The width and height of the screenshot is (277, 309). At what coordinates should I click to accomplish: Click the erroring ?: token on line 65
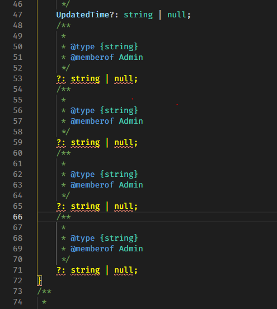coord(61,207)
